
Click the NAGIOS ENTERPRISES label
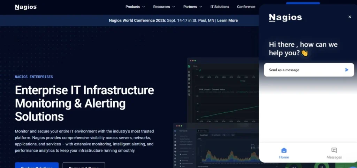[x=34, y=77]
